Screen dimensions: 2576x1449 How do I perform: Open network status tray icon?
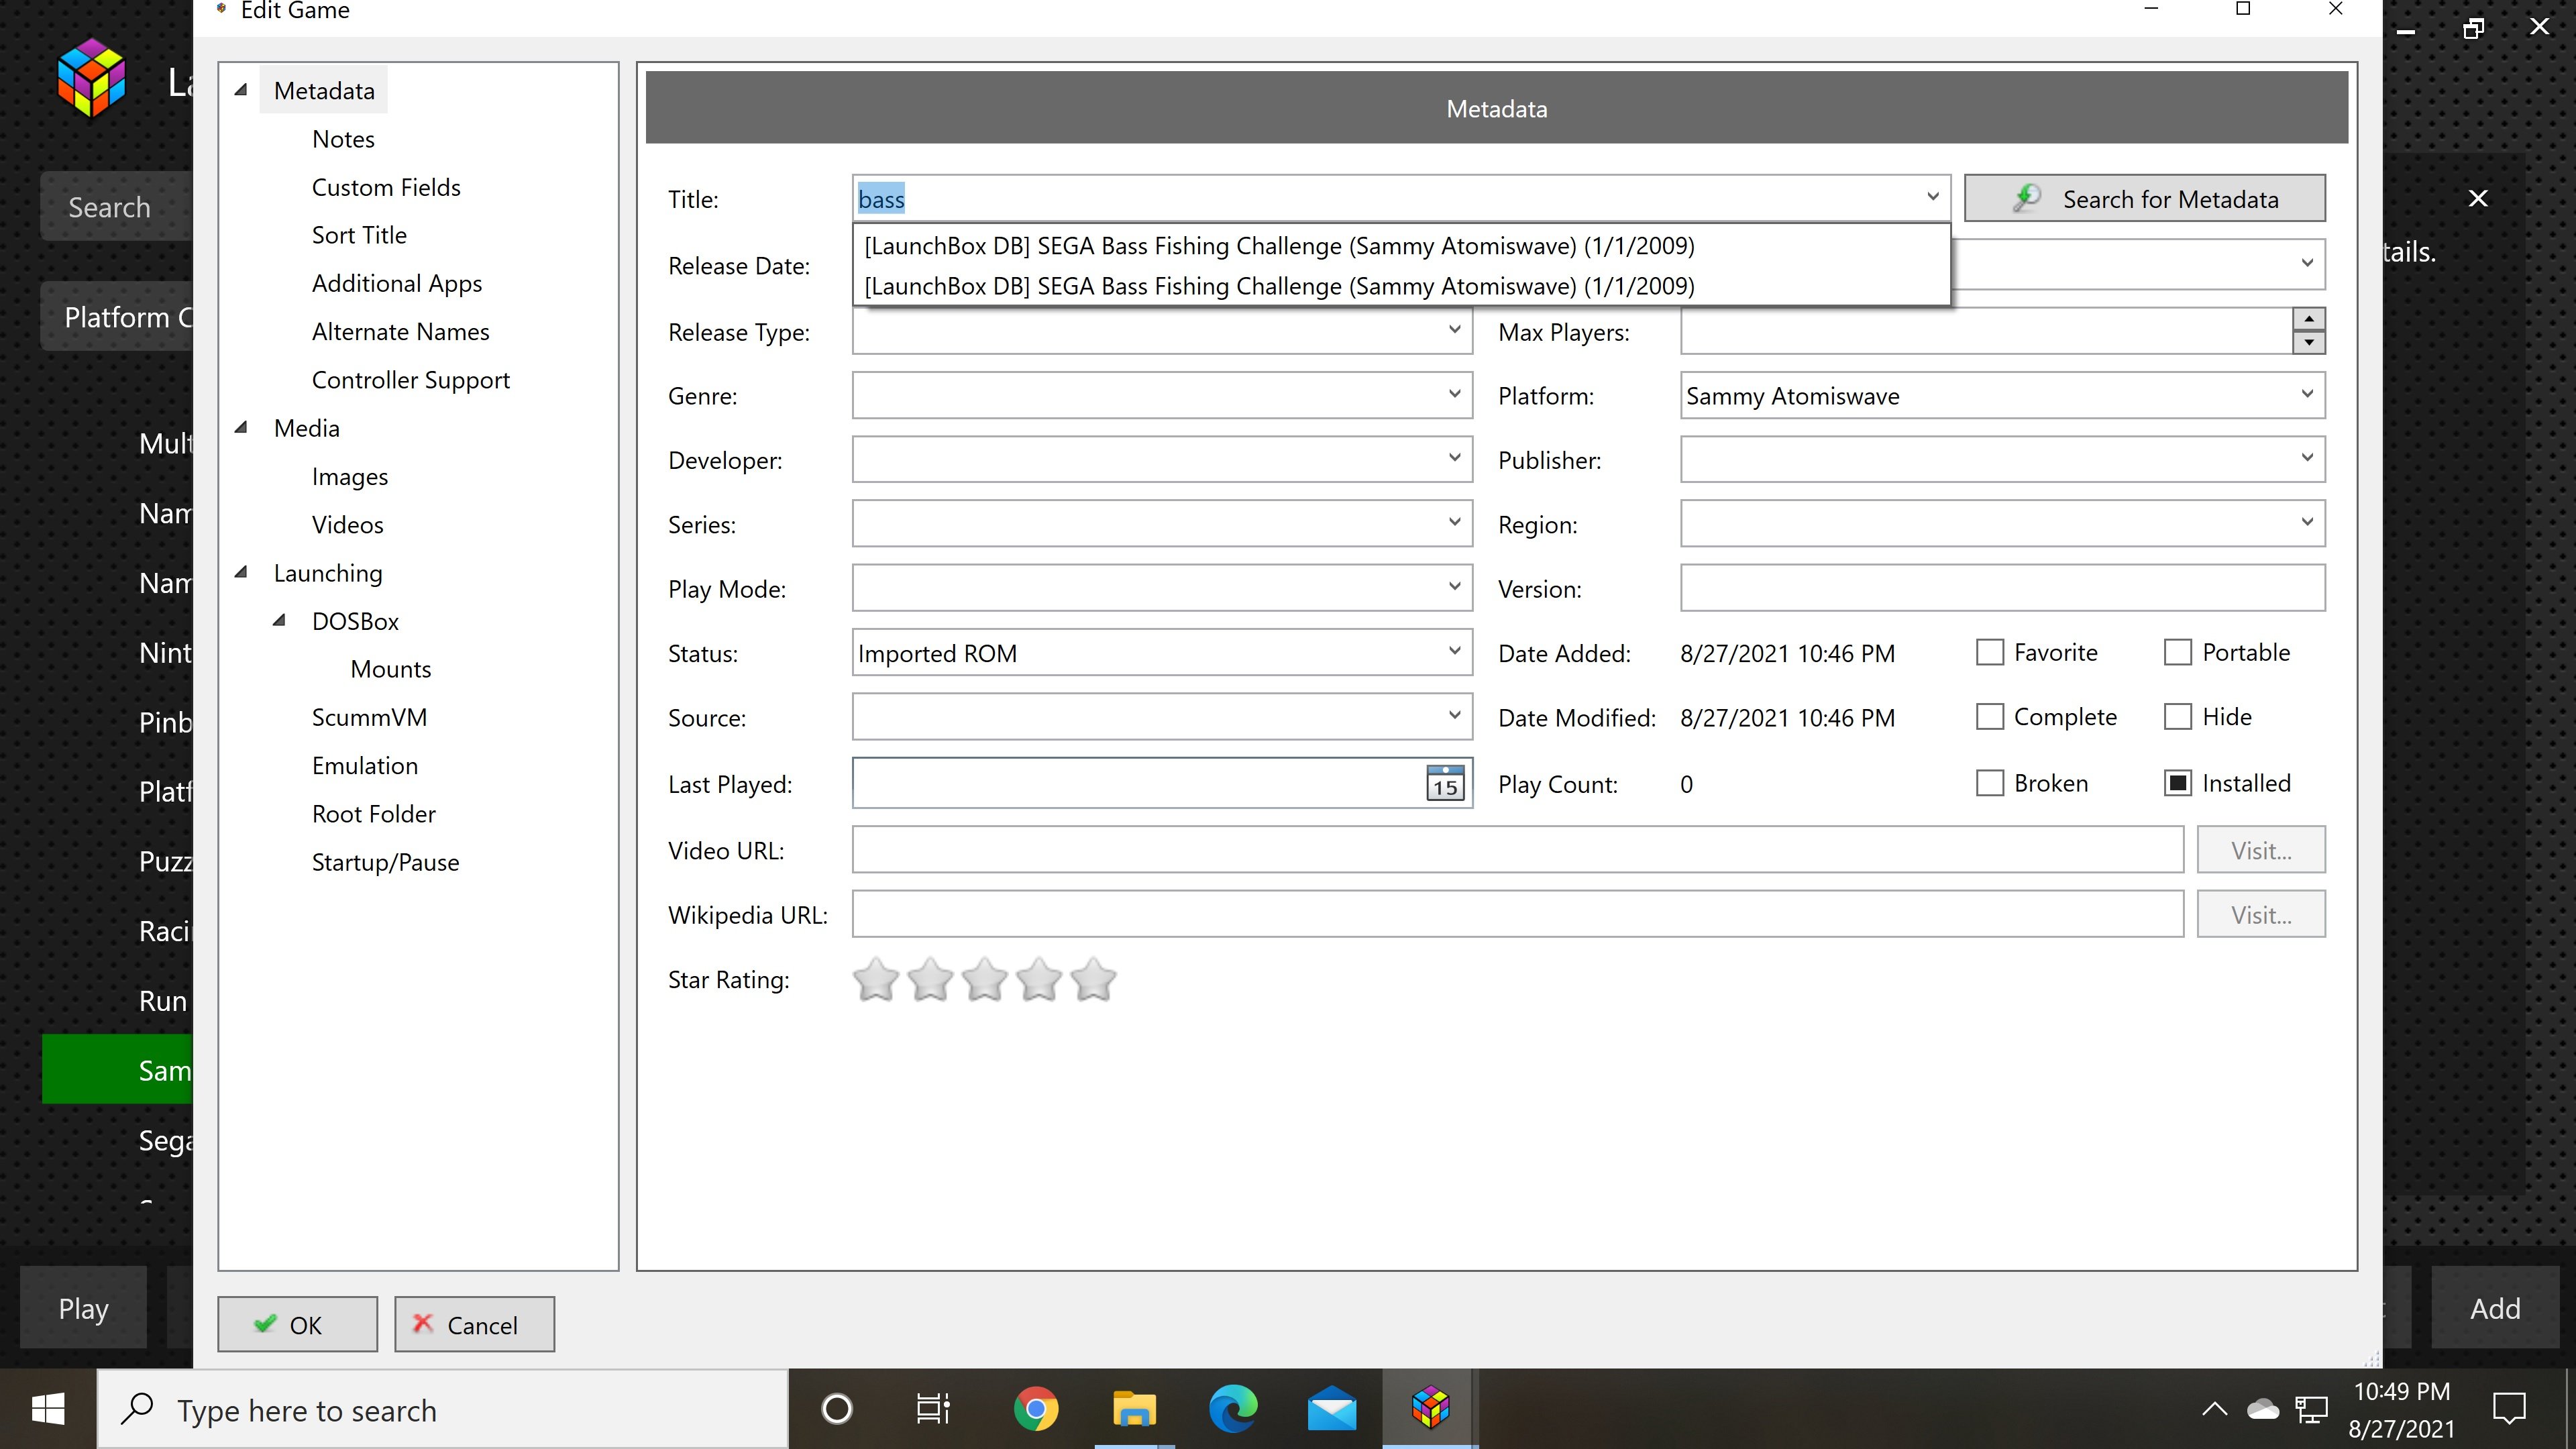[2311, 1410]
